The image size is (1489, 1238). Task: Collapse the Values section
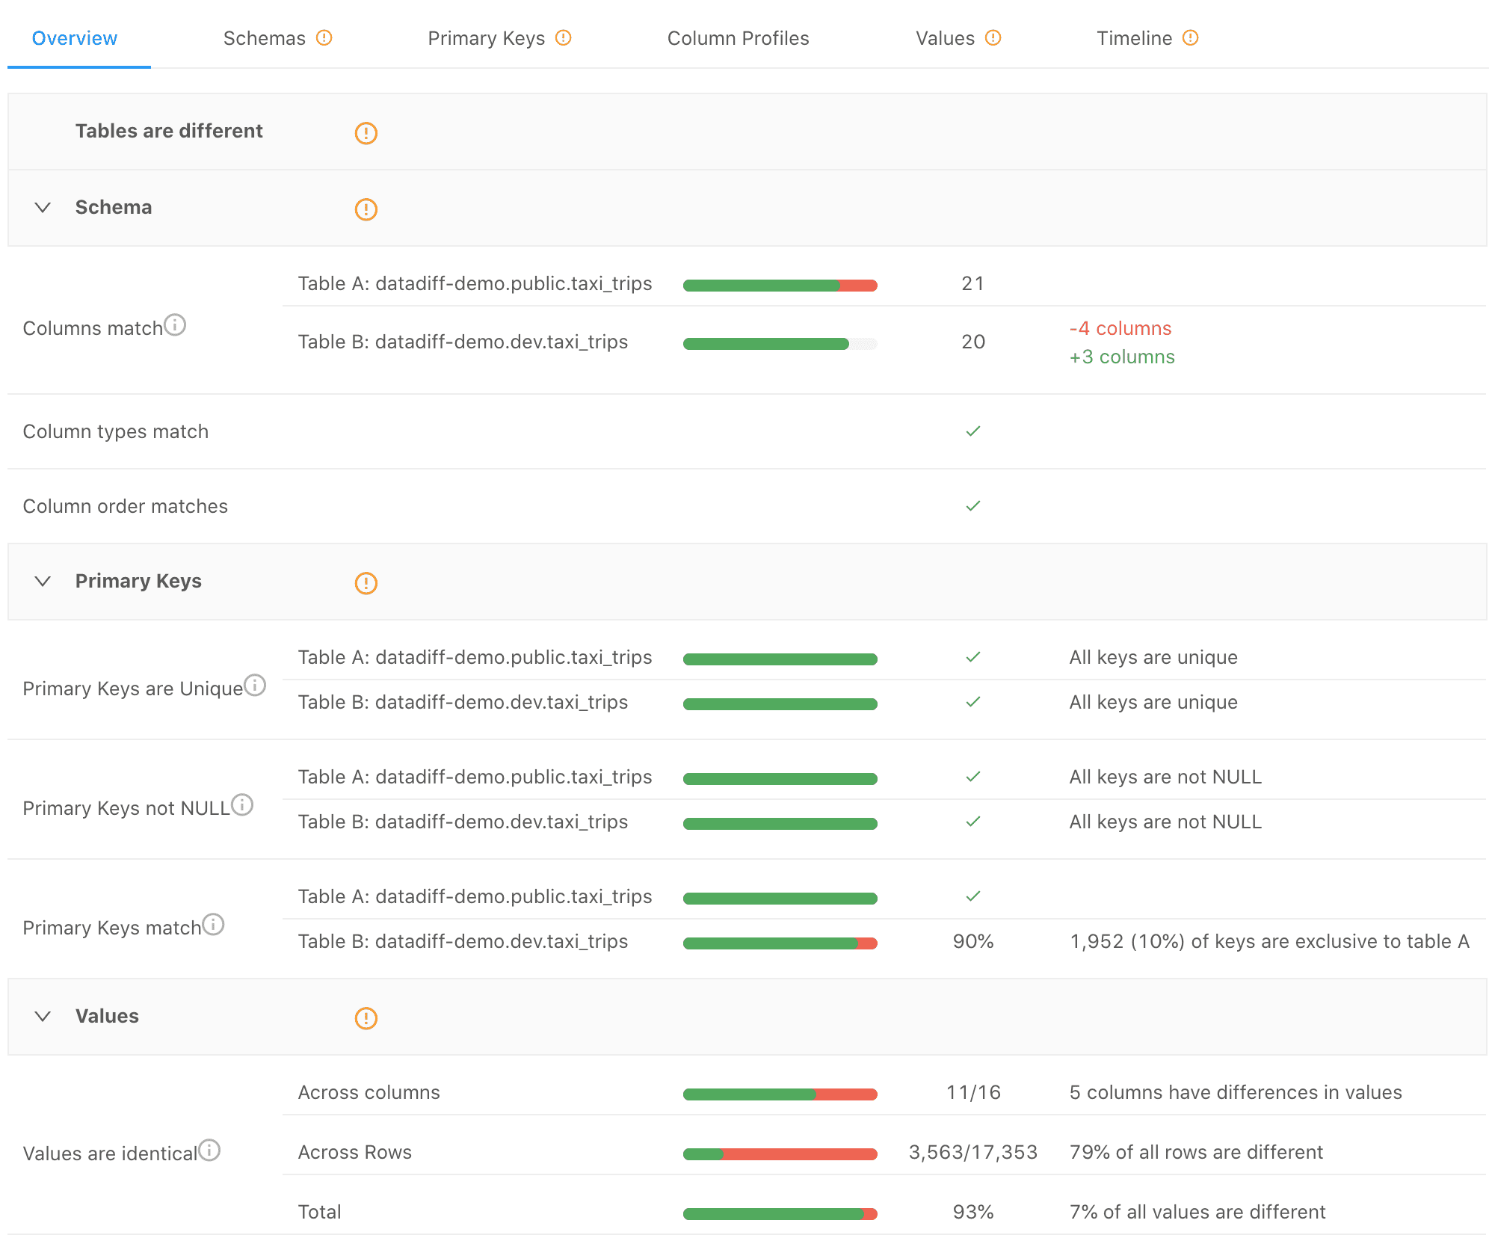point(43,1017)
